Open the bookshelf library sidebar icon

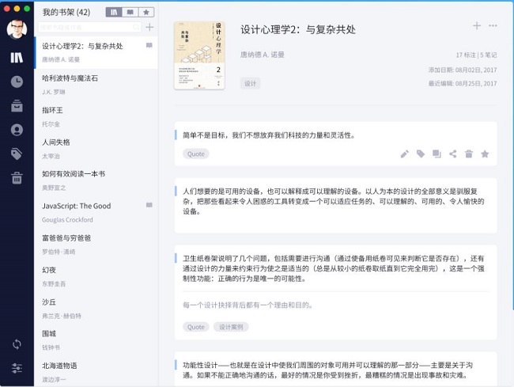click(x=17, y=58)
